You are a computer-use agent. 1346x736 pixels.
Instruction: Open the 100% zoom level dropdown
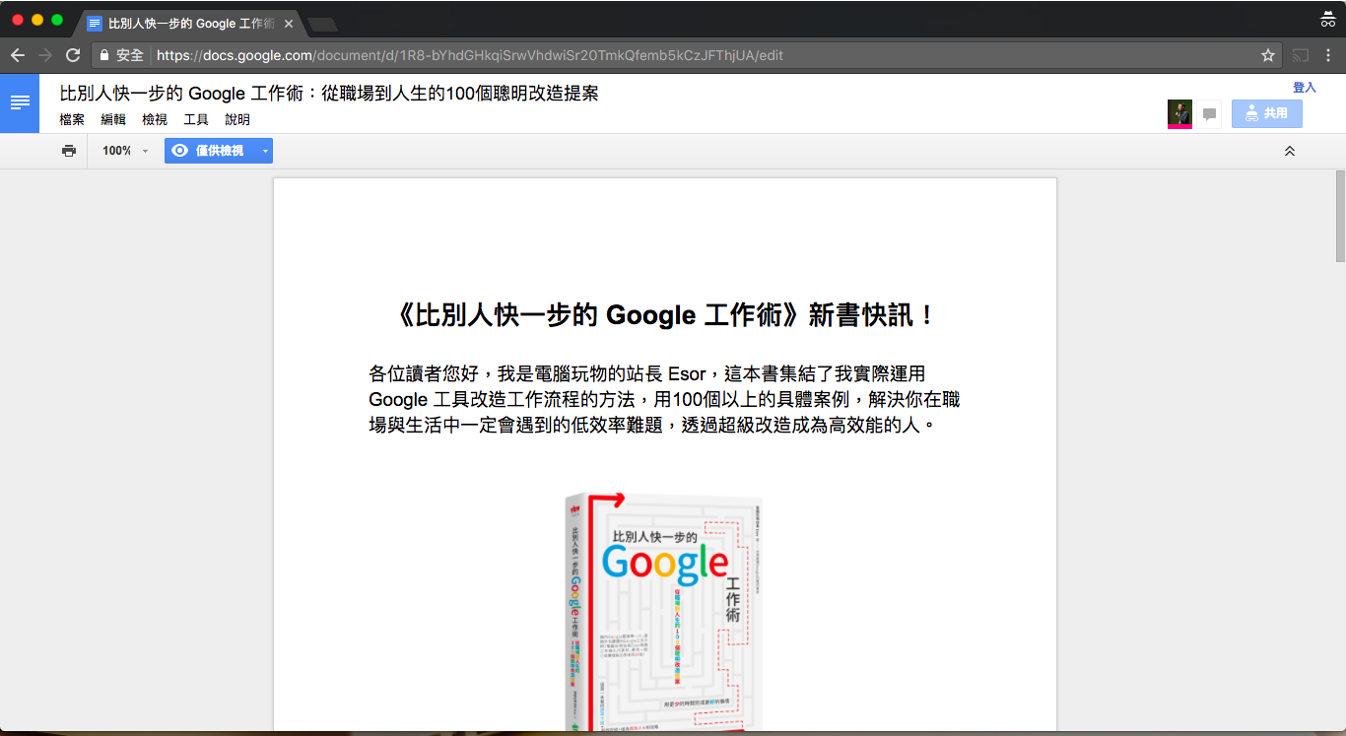click(125, 151)
